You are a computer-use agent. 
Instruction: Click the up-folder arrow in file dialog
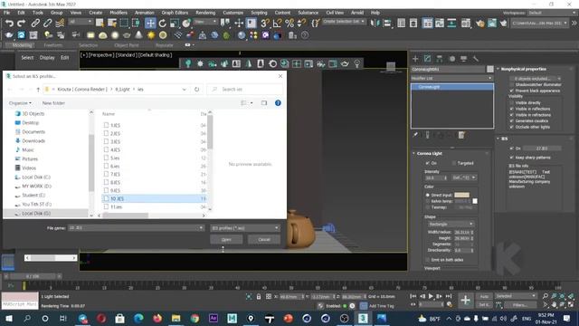38,90
